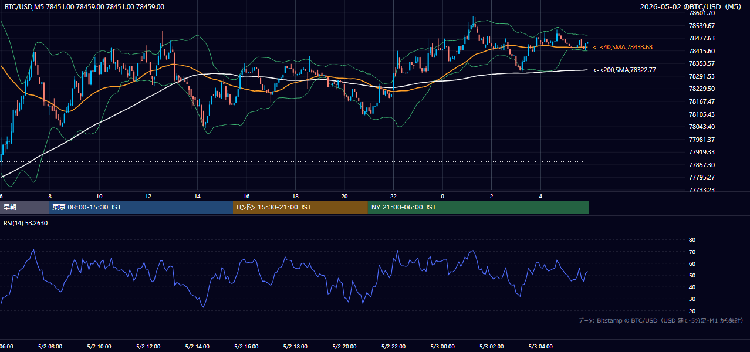This screenshot has width=750, height=352.
Task: Click the 5/3 02:00 date label
Action: pyautogui.click(x=492, y=347)
